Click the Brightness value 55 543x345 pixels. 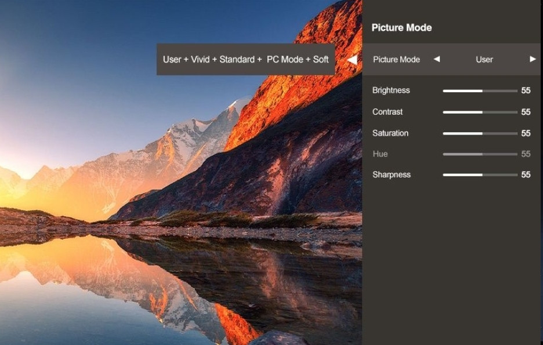[x=526, y=91]
